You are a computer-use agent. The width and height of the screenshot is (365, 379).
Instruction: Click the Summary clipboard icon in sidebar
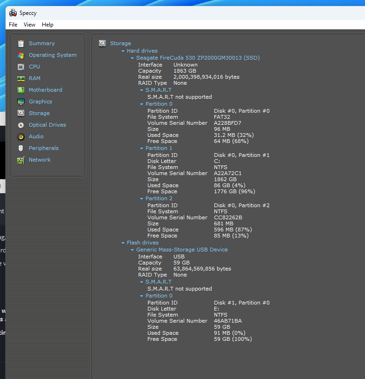[x=21, y=43]
